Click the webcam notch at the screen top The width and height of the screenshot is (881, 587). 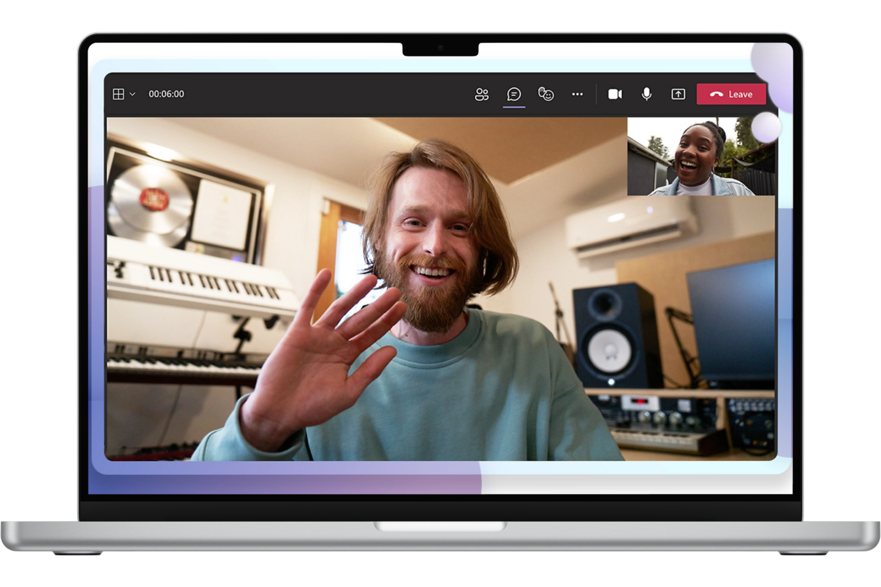pos(441,48)
